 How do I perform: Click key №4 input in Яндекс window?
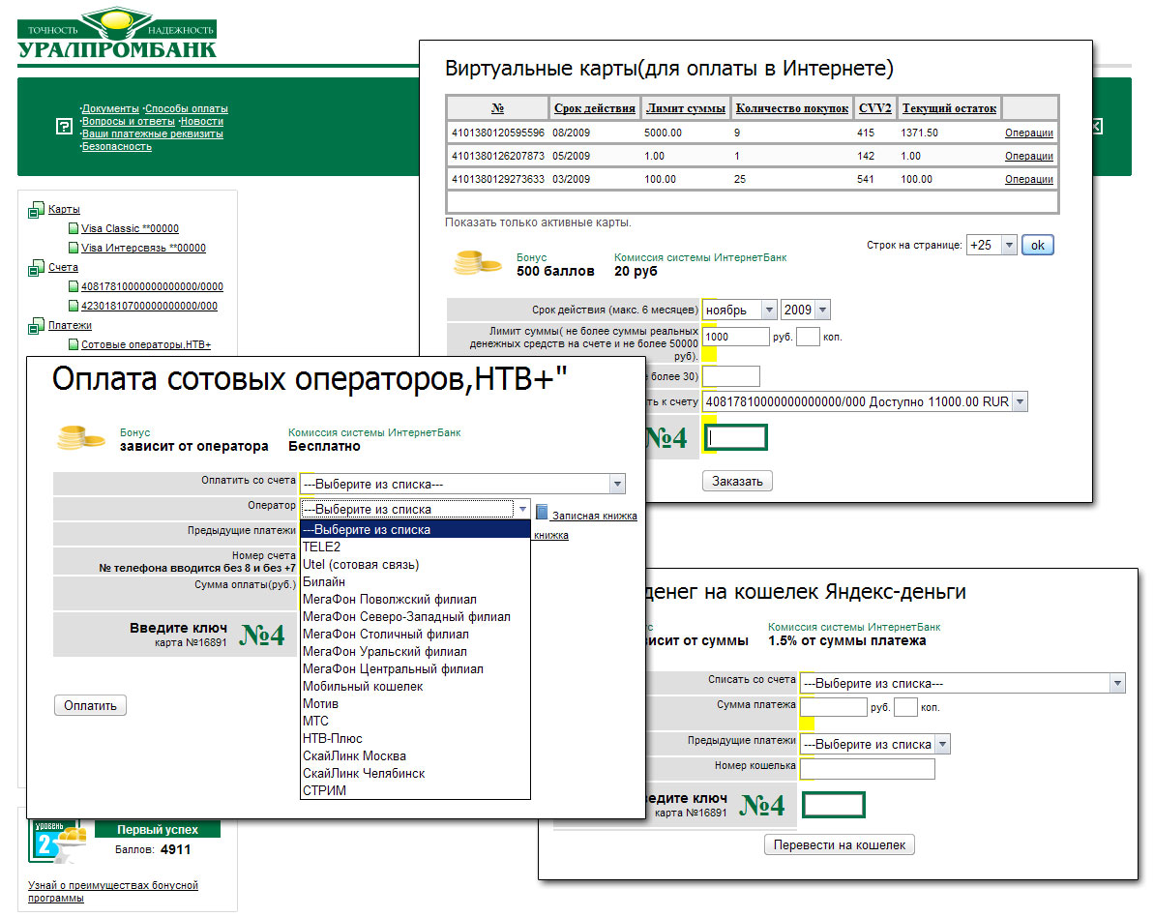click(833, 805)
